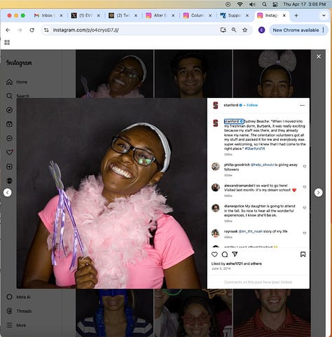Switch to Suppo browser tab

pyautogui.click(x=235, y=15)
